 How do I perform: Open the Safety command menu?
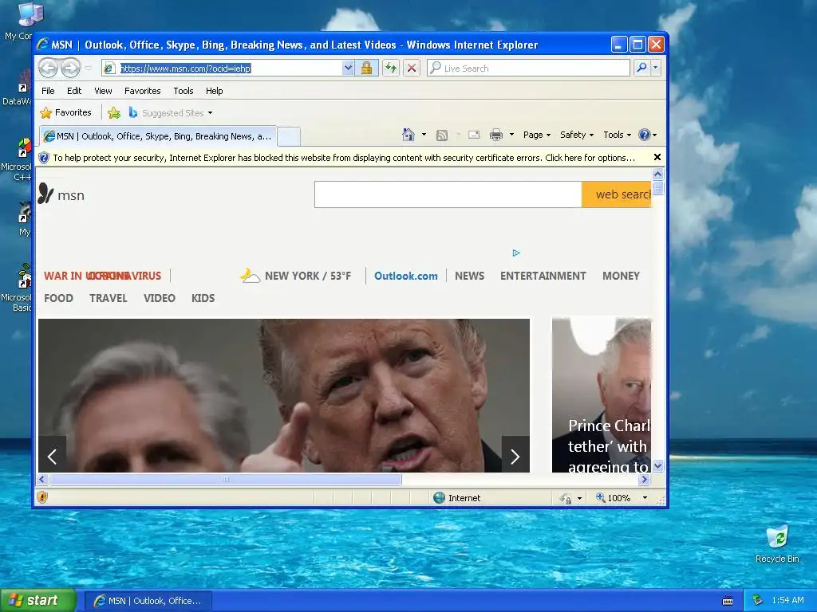click(576, 135)
